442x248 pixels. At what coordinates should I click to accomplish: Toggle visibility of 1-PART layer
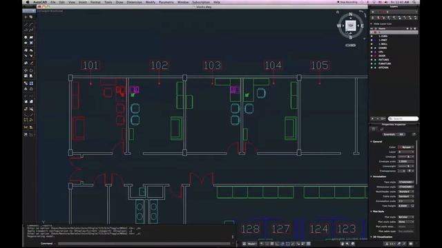(372, 40)
